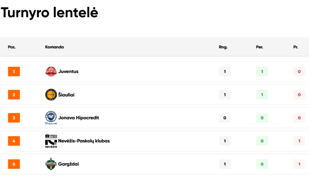This screenshot has width=309, height=181.
Task: Click the Rng. column header
Action: [x=223, y=47]
